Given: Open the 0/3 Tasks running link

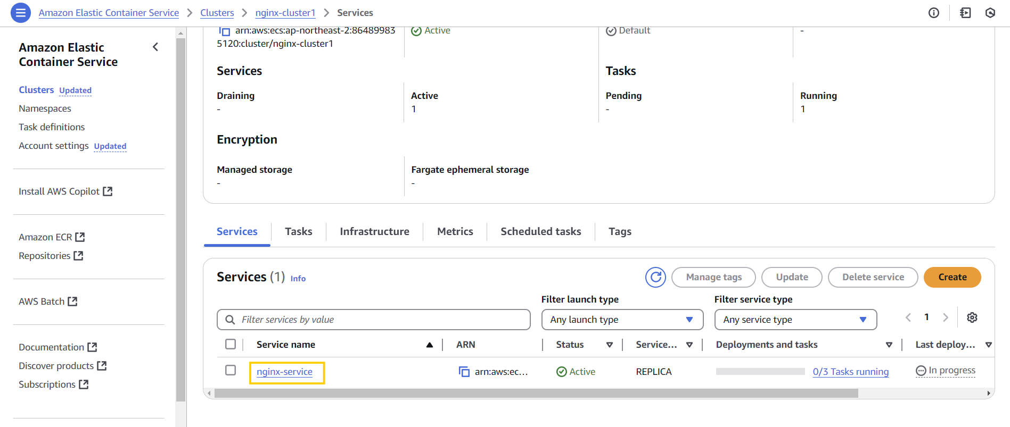Looking at the screenshot, I should tap(850, 372).
